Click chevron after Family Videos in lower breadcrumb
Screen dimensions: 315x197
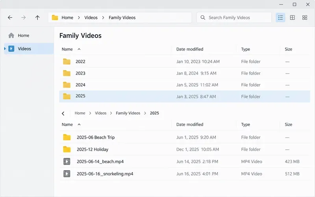tap(145, 113)
